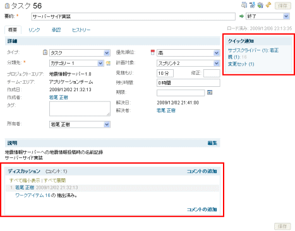Click the yellow arrows refresh icon
The image size is (295, 231).
click(x=268, y=5)
